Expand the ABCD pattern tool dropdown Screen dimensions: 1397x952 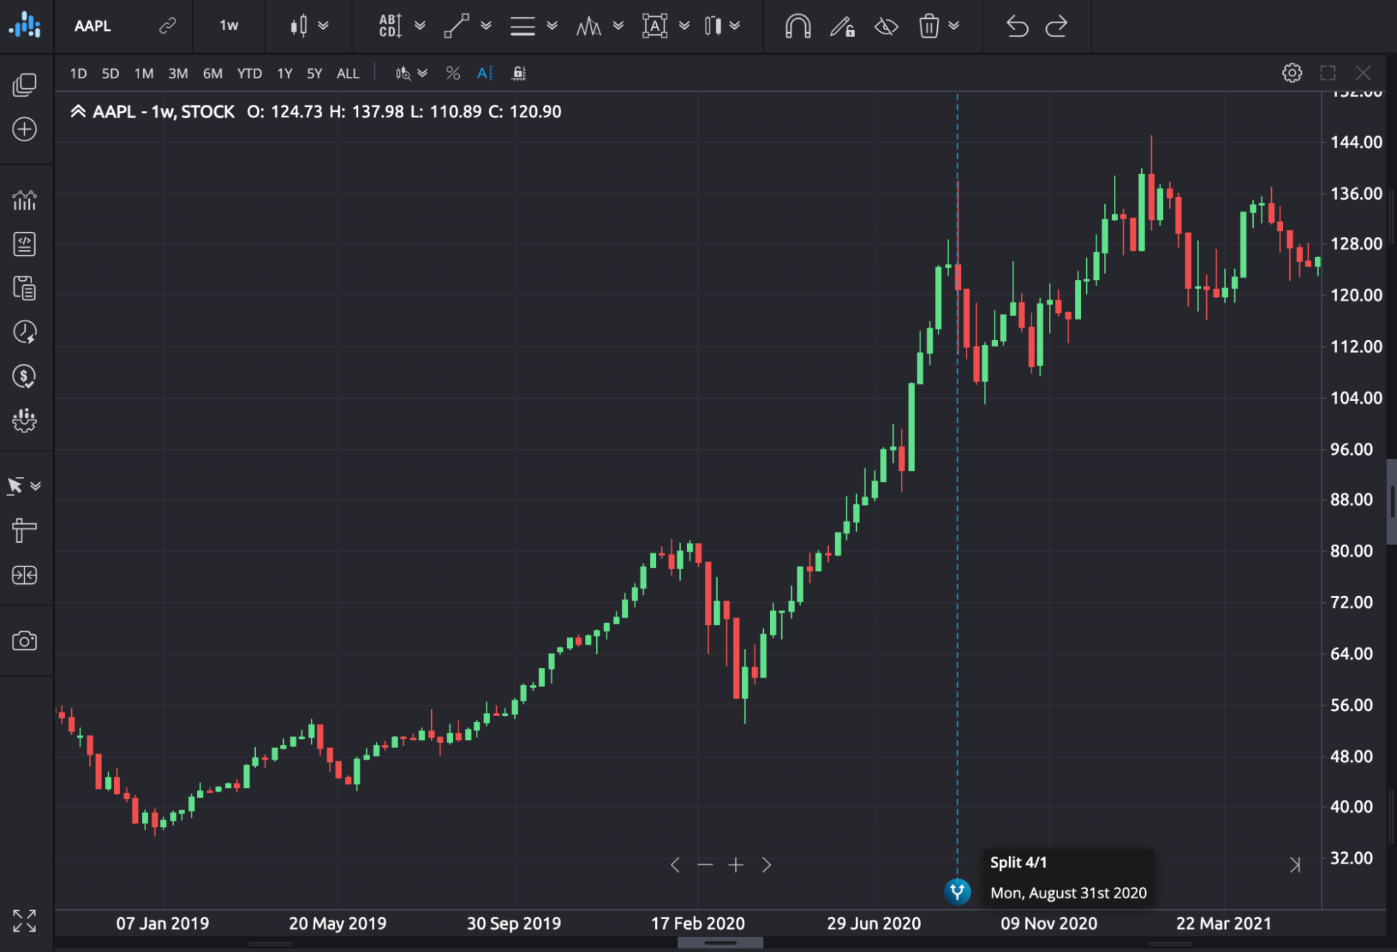coord(420,26)
